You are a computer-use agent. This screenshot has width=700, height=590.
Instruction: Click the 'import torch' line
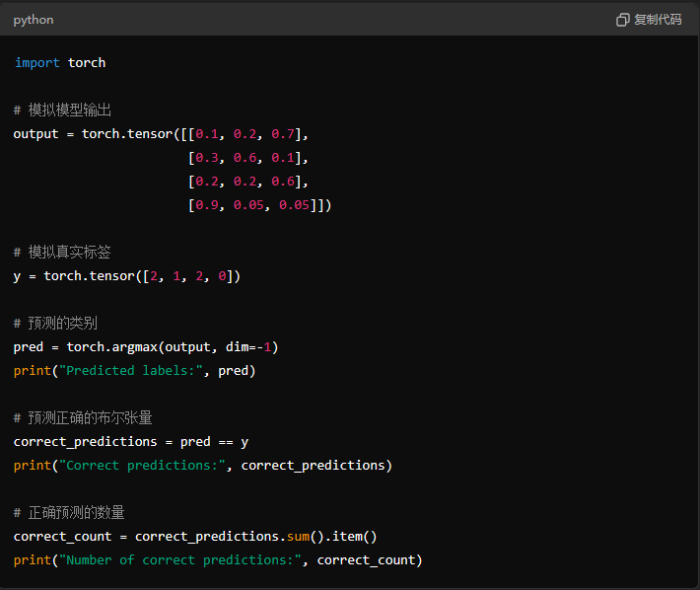pos(60,62)
